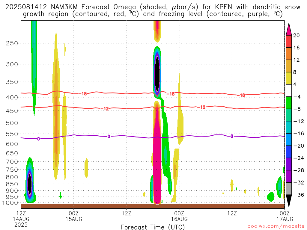307x230 pixels.
Task: Click the 00Z label above 16AUG
Action: point(179,213)
